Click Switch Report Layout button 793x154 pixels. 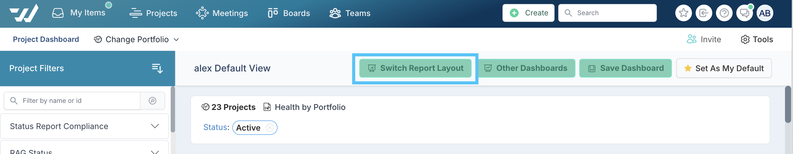pos(415,68)
